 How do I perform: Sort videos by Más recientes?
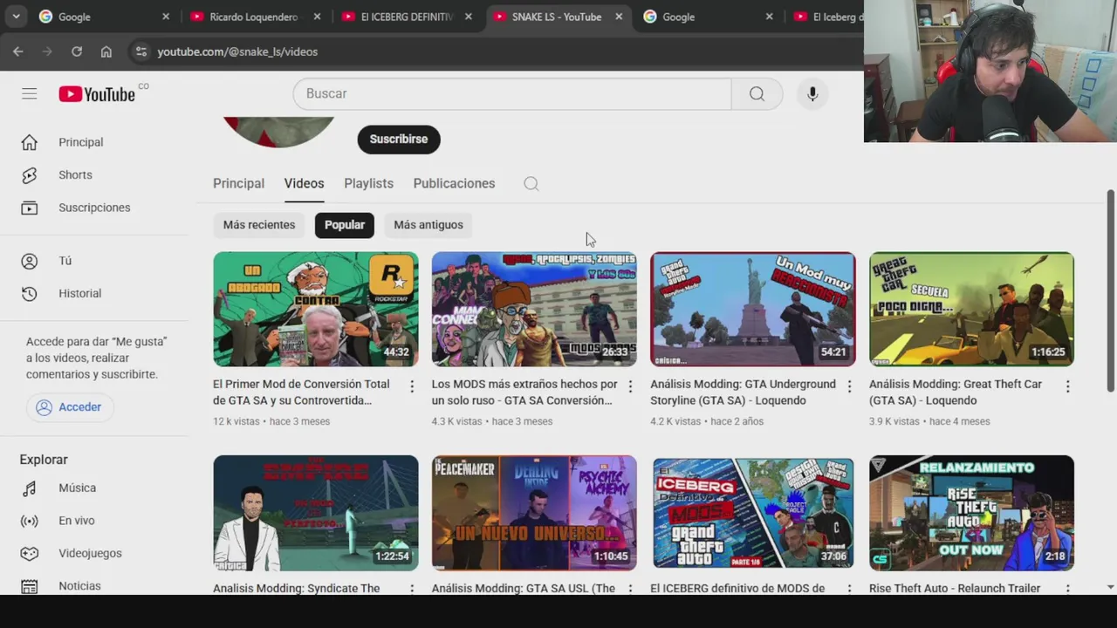[259, 225]
